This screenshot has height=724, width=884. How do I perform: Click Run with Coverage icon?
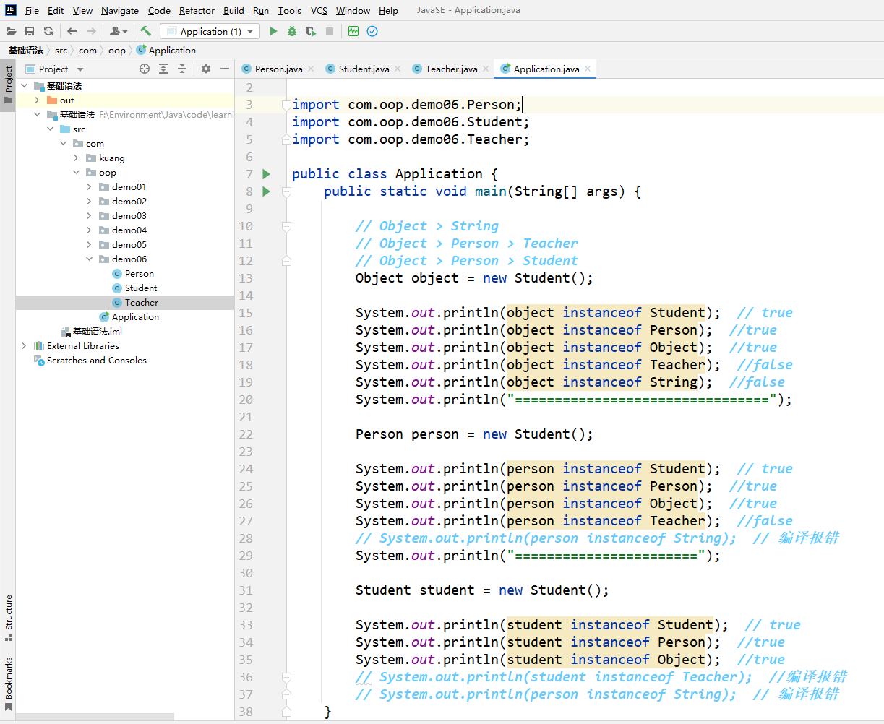pos(311,31)
